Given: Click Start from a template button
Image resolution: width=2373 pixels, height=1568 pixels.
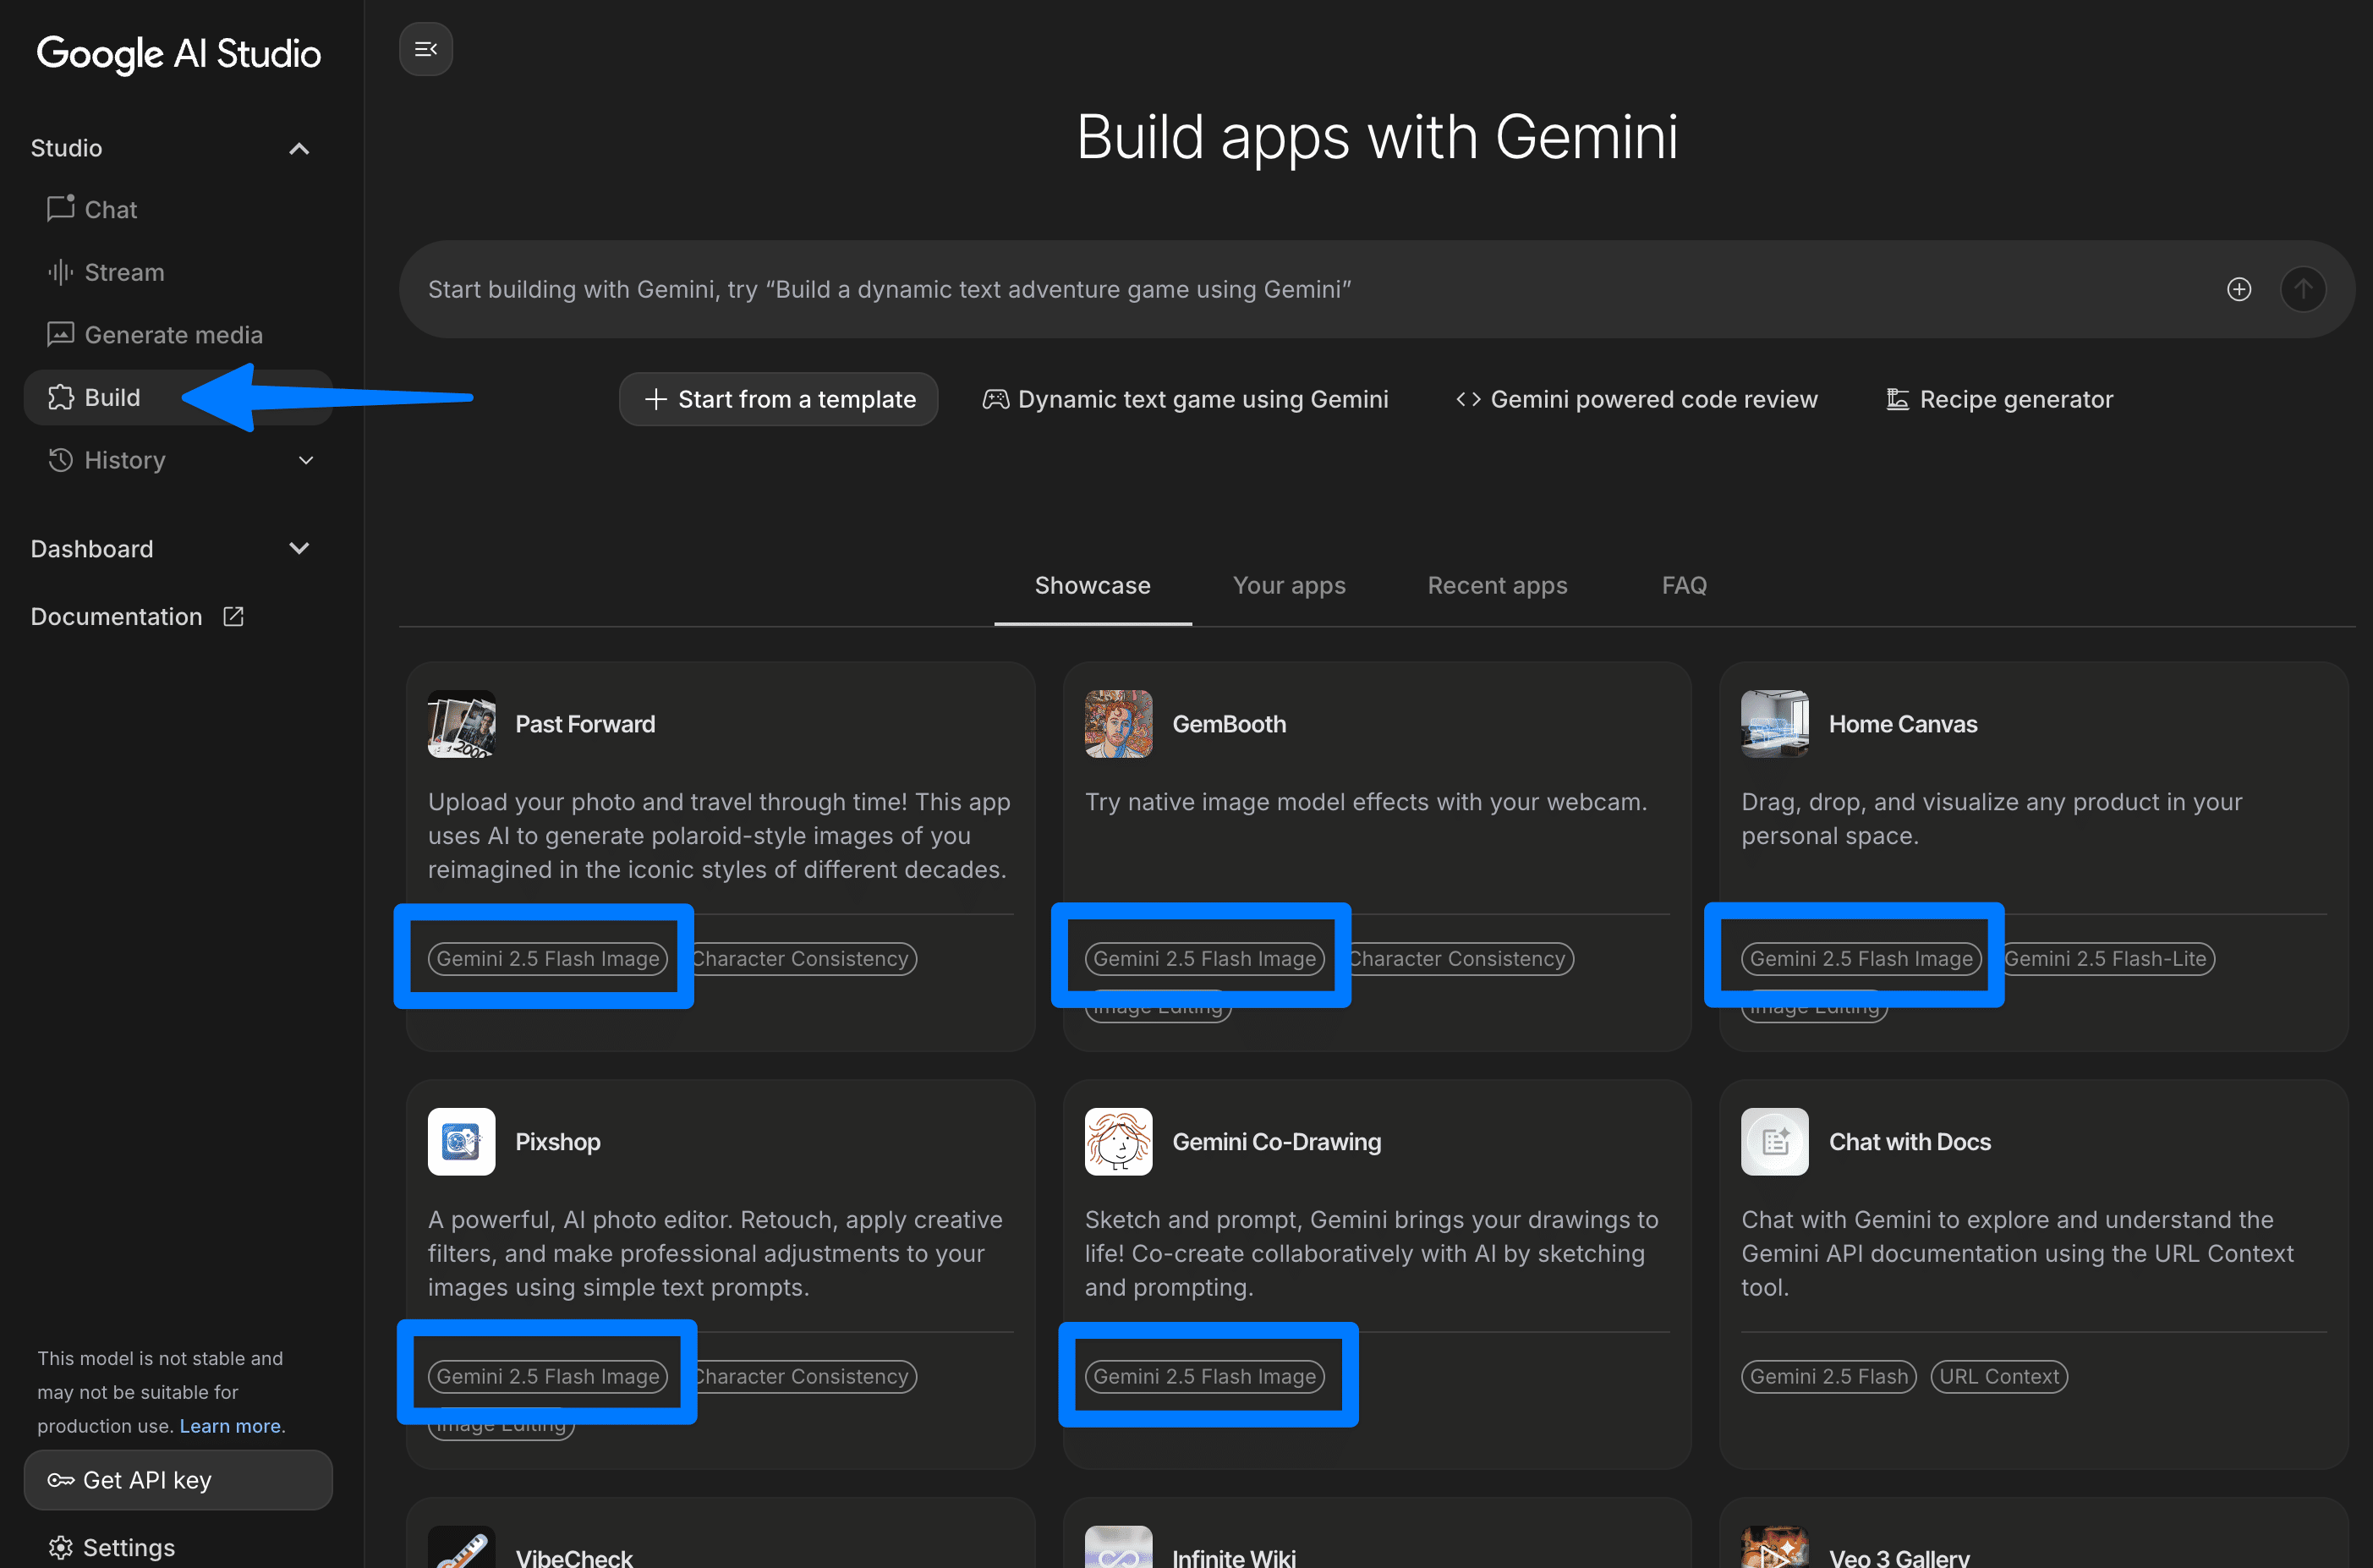Looking at the screenshot, I should click(x=778, y=399).
